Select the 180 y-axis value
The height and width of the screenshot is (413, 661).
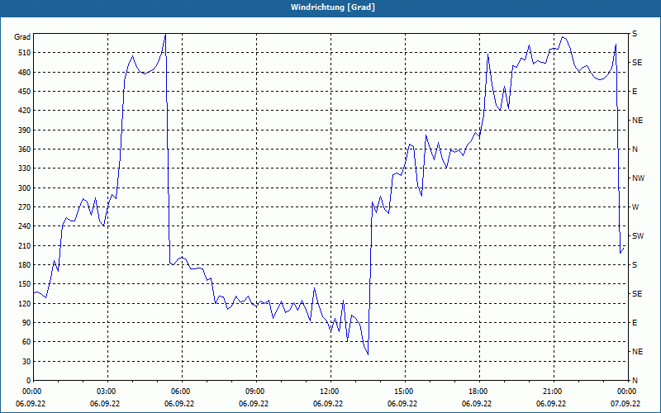coord(25,265)
